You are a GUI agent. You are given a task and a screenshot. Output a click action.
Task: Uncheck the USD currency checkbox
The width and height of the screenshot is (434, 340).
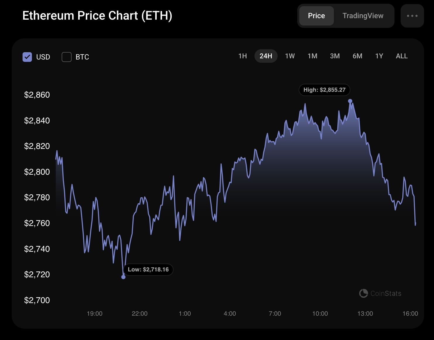[27, 57]
